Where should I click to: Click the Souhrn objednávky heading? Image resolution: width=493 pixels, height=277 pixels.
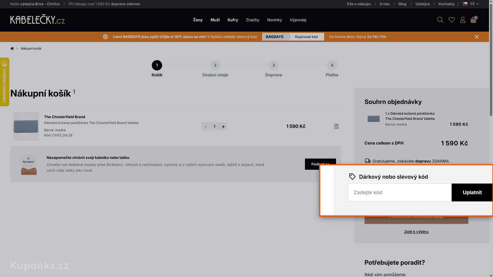tap(393, 102)
